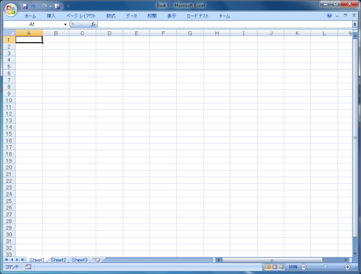Click the Zoom In plus button
Viewport: 361px width, 274px height.
pyautogui.click(x=347, y=267)
